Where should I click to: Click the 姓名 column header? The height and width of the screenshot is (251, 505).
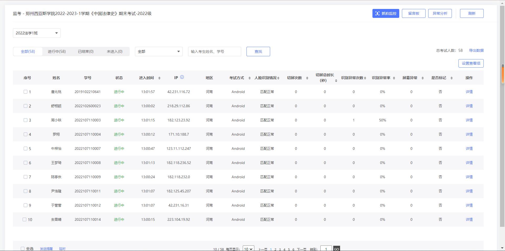(x=56, y=78)
